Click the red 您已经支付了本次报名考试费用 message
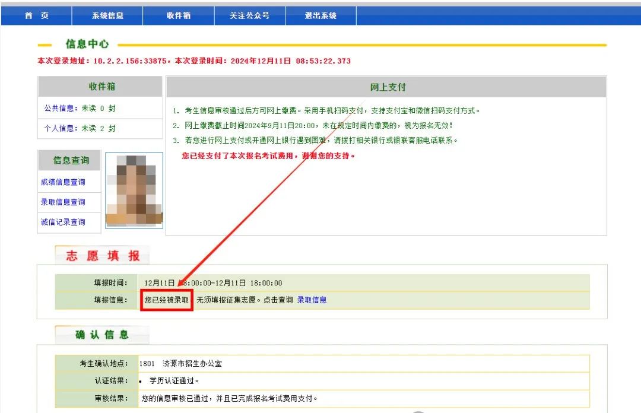Image resolution: width=641 pixels, height=413 pixels. [x=268, y=156]
